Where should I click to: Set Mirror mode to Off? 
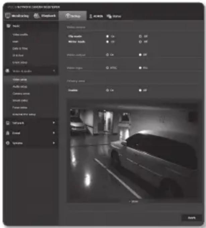[140, 42]
